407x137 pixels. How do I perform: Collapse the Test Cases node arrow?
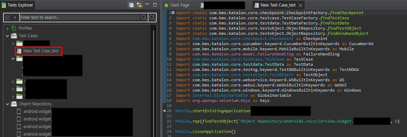point(8,36)
